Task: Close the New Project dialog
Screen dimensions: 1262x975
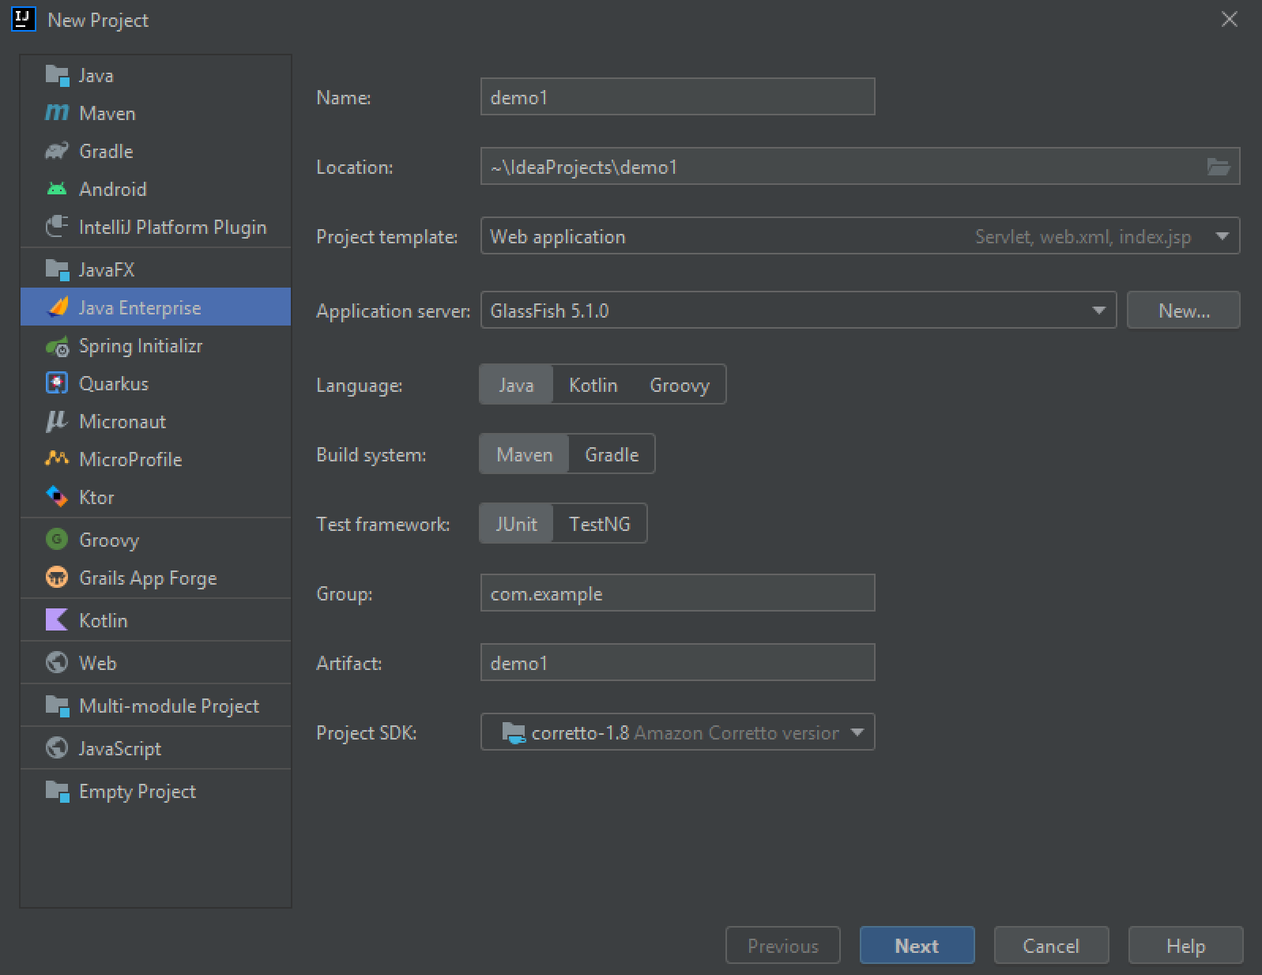Action: click(x=1230, y=19)
